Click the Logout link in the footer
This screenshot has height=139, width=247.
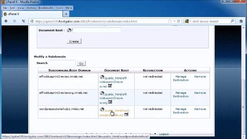click(x=164, y=134)
